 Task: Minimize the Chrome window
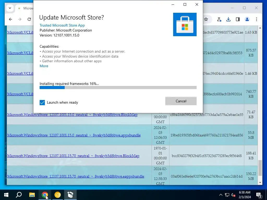click(x=232, y=8)
